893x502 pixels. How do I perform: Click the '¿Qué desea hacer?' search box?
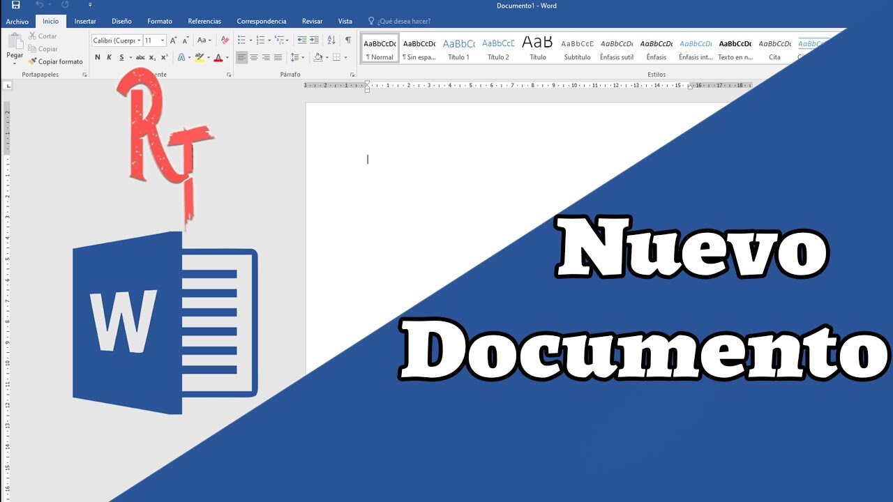click(399, 22)
